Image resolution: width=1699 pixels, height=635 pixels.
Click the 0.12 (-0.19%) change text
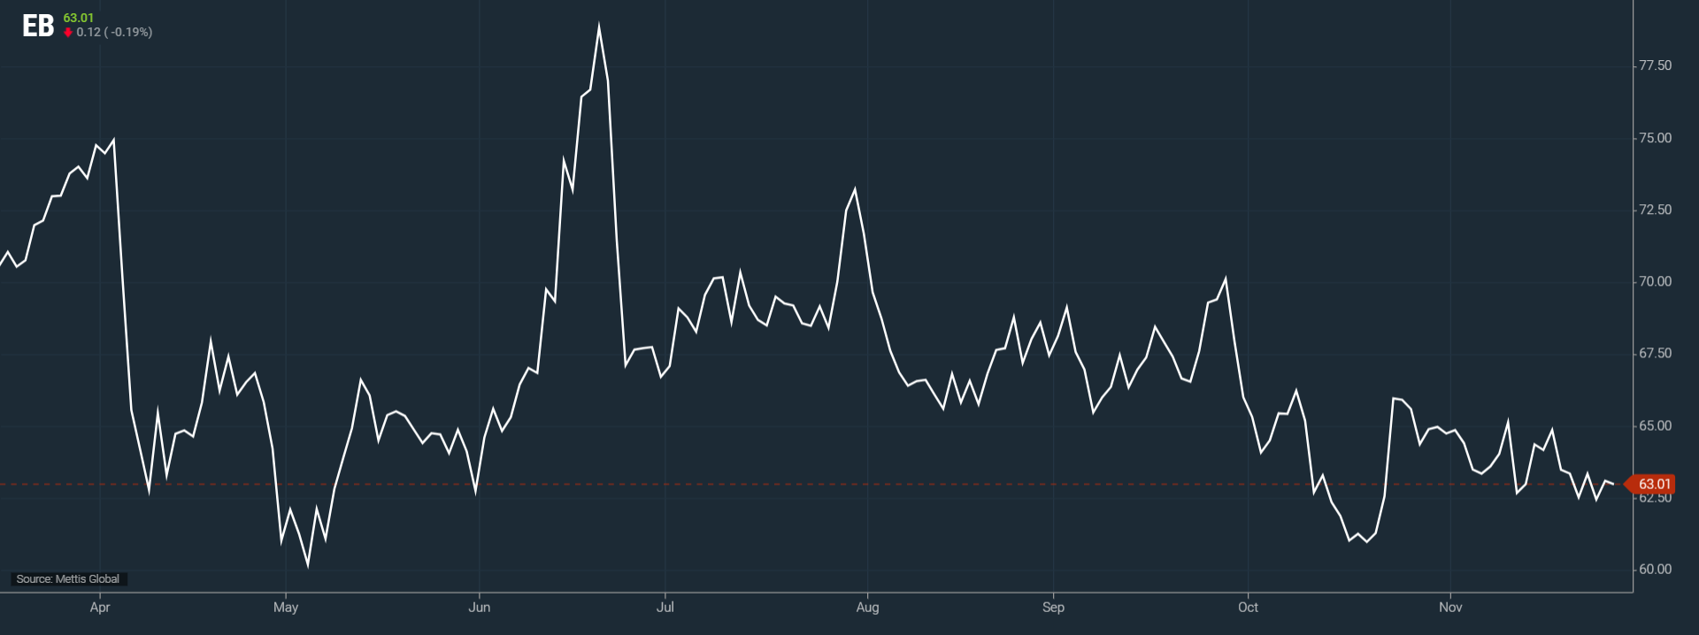coord(114,33)
